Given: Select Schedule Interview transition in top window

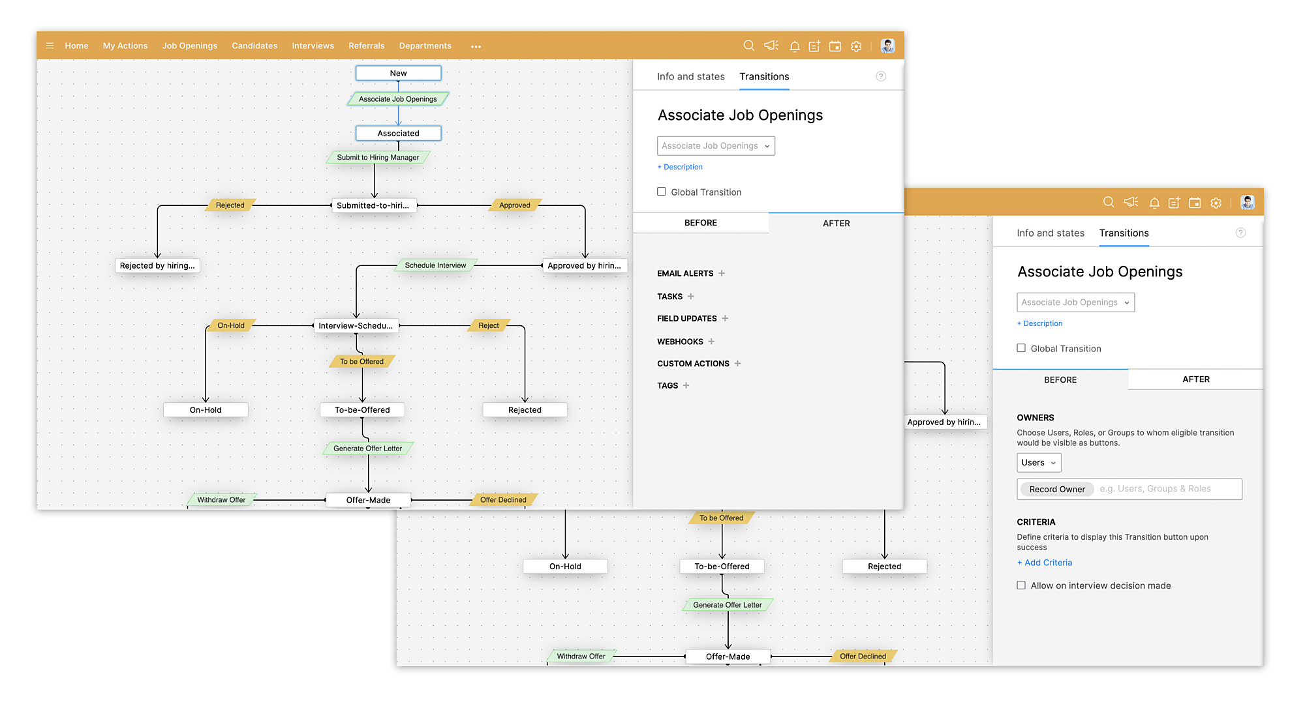Looking at the screenshot, I should [435, 265].
